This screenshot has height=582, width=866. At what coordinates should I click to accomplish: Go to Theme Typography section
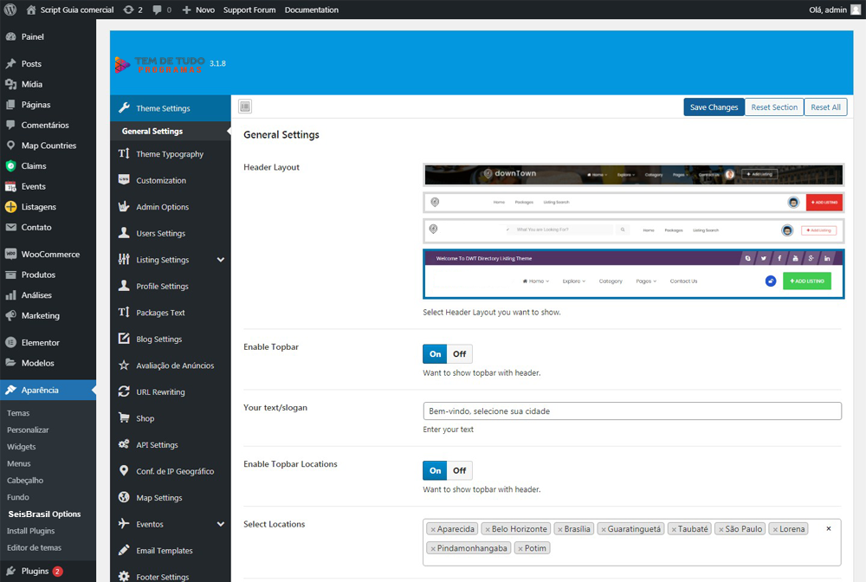click(169, 154)
